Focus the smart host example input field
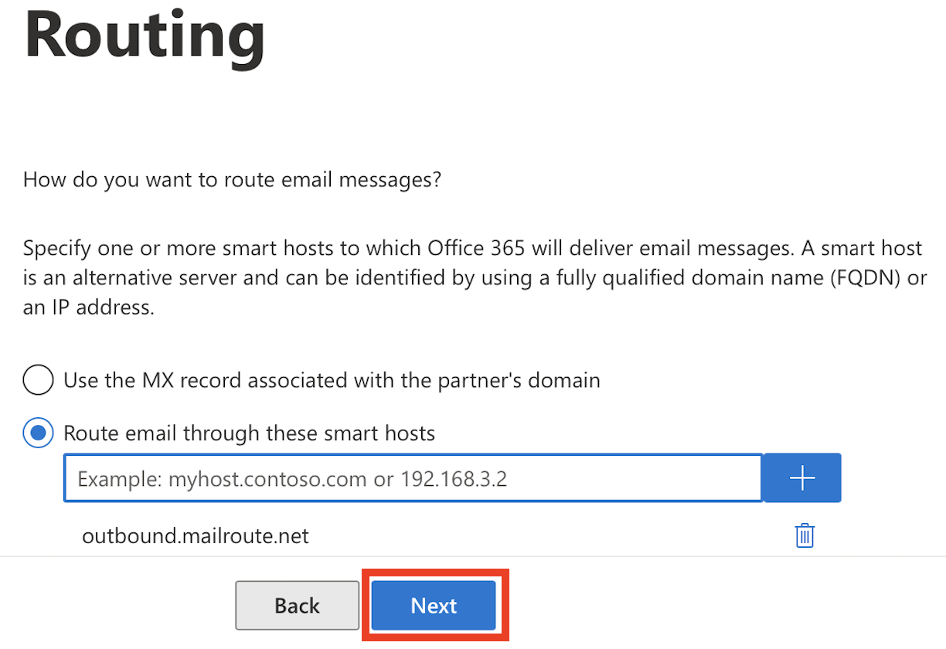Viewport: 946px width, 649px height. pos(413,479)
